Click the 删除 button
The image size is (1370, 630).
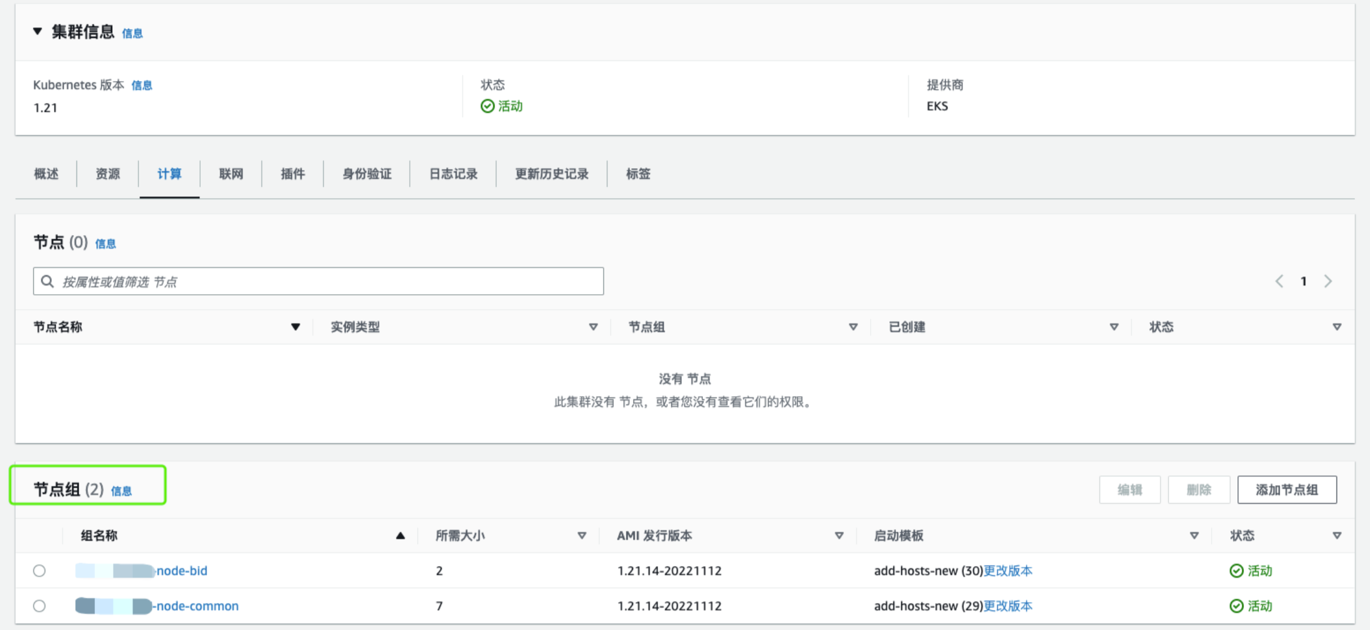coord(1199,490)
